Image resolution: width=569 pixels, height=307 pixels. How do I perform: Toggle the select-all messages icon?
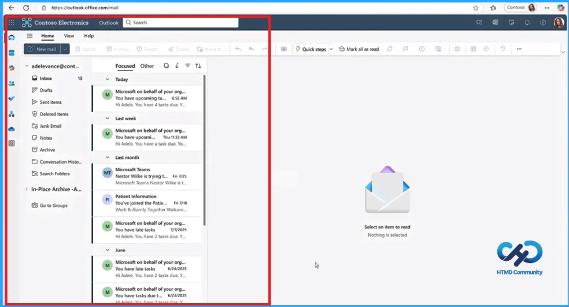[x=166, y=66]
